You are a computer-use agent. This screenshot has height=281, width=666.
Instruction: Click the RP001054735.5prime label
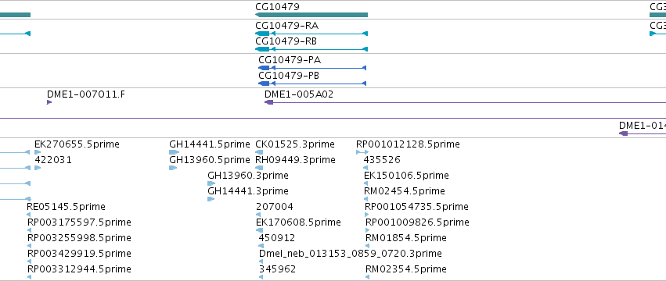[416, 207]
